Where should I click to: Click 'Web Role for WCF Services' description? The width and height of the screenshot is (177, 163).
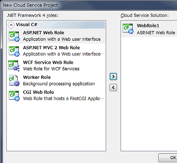[51, 69]
